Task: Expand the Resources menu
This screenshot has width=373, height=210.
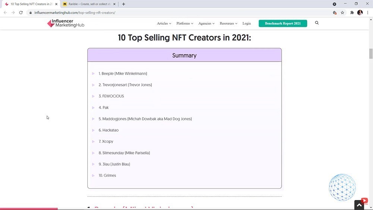Action: [228, 23]
